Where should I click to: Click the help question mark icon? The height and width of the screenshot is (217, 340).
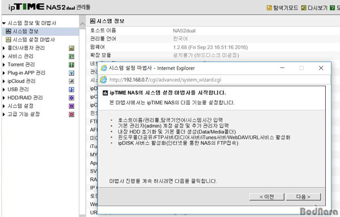coord(332,8)
